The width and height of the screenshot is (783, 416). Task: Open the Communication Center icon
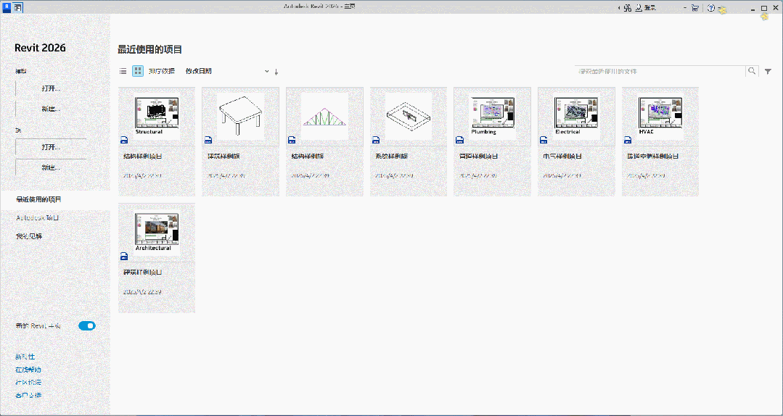click(x=628, y=8)
